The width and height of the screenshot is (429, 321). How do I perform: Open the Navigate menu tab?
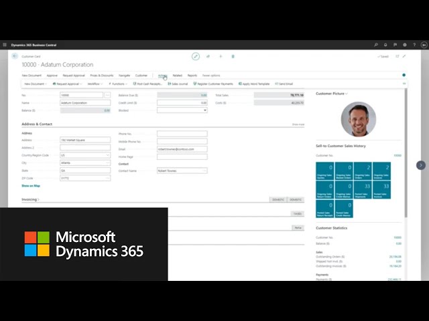click(125, 76)
